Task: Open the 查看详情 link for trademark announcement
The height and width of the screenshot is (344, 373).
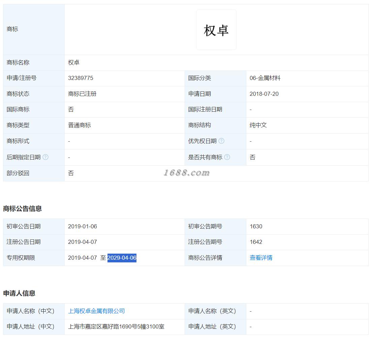Action: tap(261, 258)
